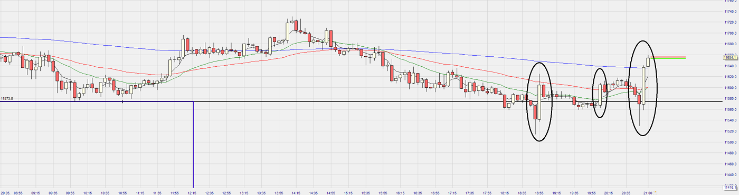This screenshot has width=739, height=195.
Task: Select the small ellipse near 20:05 candles
Action: point(600,93)
